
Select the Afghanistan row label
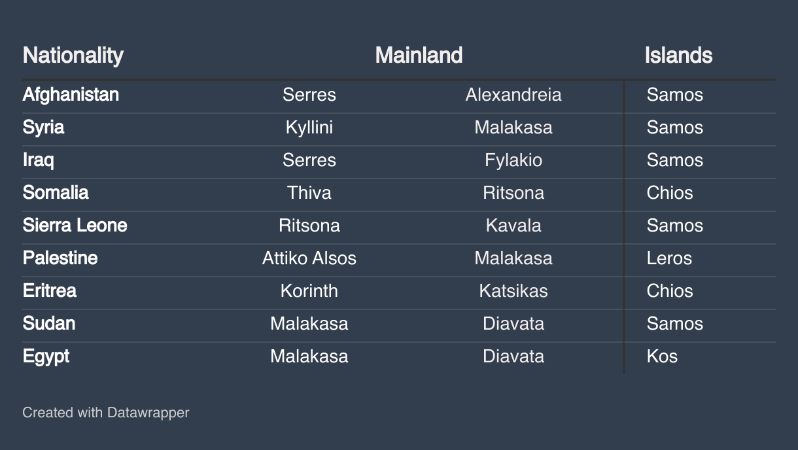[x=71, y=94]
